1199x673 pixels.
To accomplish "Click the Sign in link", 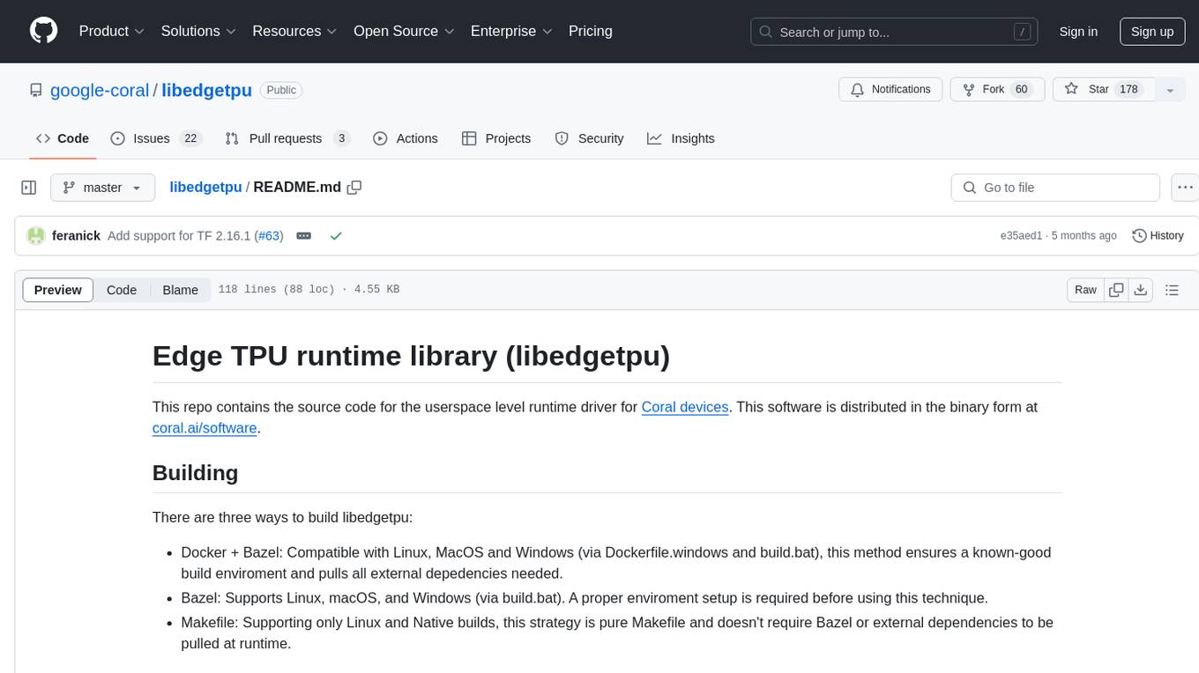I will (x=1078, y=32).
